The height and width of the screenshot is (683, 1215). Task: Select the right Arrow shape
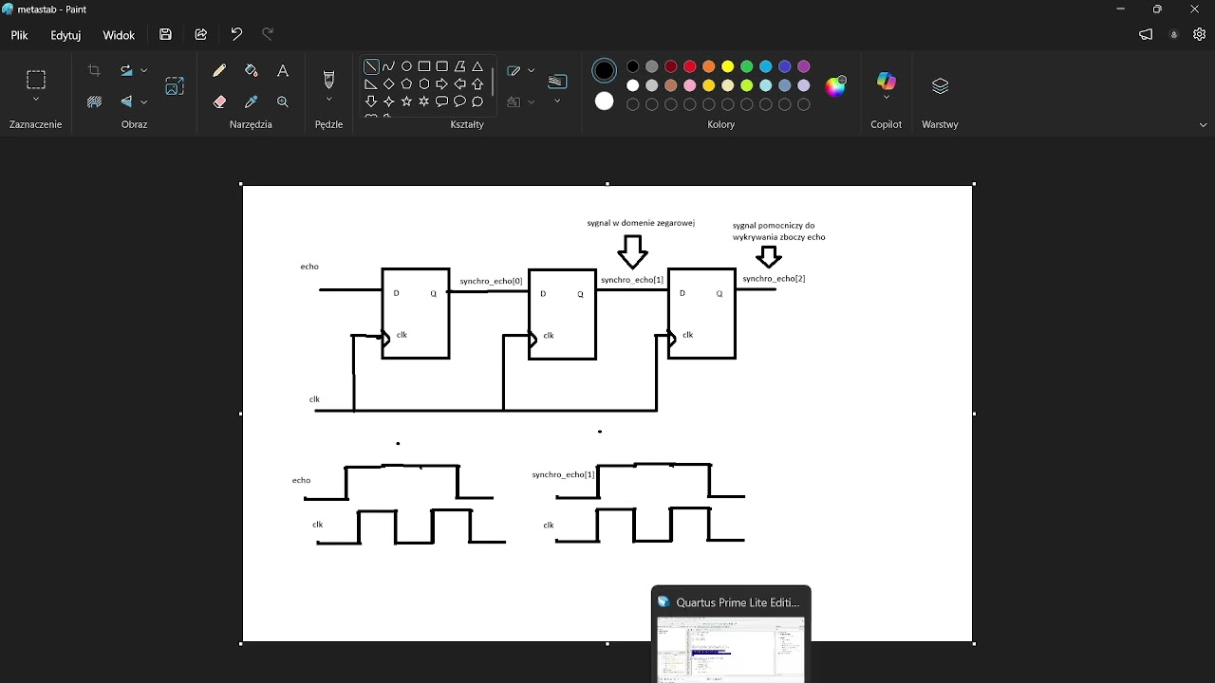click(x=442, y=84)
